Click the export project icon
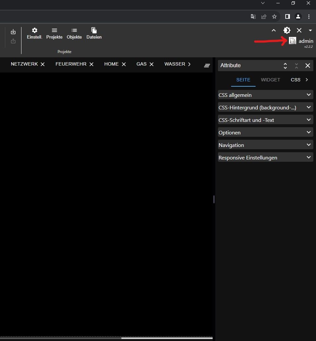316x341 pixels. [13, 41]
